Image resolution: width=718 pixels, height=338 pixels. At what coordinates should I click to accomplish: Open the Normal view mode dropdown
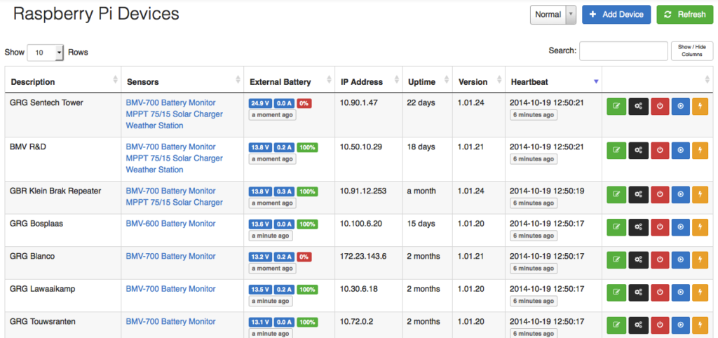pyautogui.click(x=553, y=15)
